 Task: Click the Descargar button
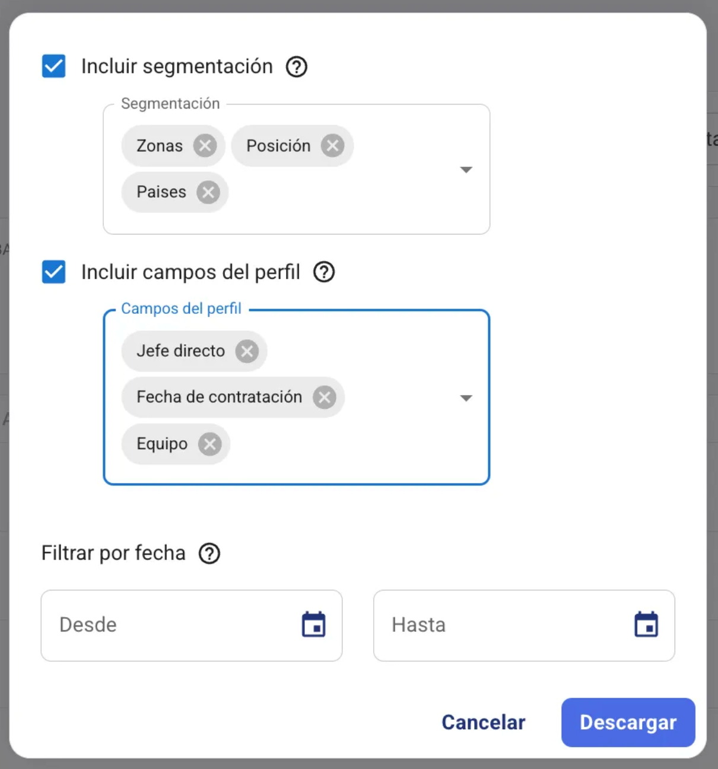point(628,722)
